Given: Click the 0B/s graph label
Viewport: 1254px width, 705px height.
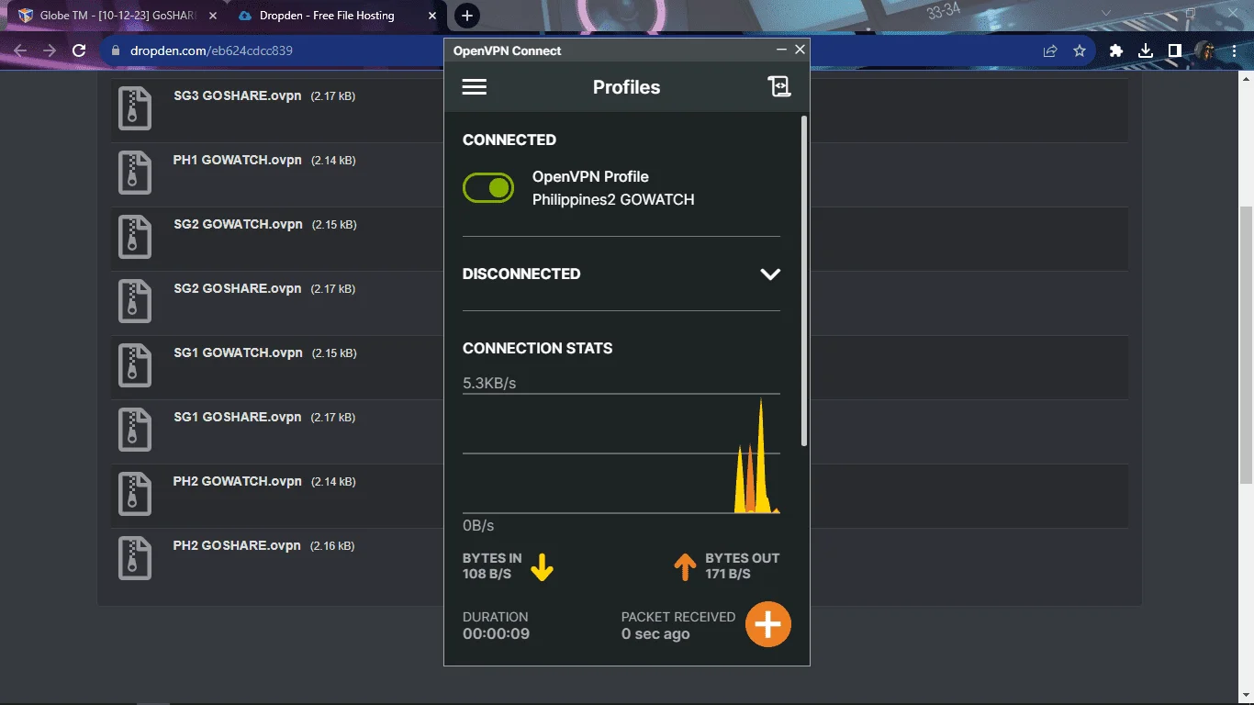Looking at the screenshot, I should point(478,526).
